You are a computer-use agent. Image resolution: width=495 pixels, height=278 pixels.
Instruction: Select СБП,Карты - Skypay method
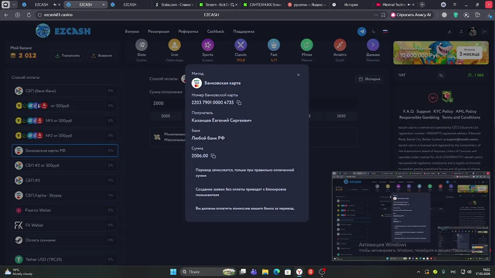click(x=65, y=195)
